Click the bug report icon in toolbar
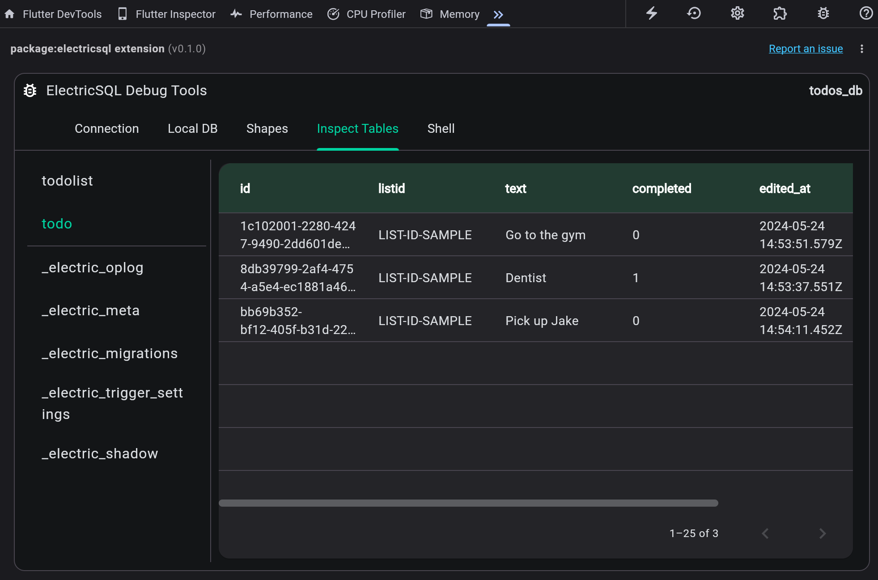 [x=823, y=13]
